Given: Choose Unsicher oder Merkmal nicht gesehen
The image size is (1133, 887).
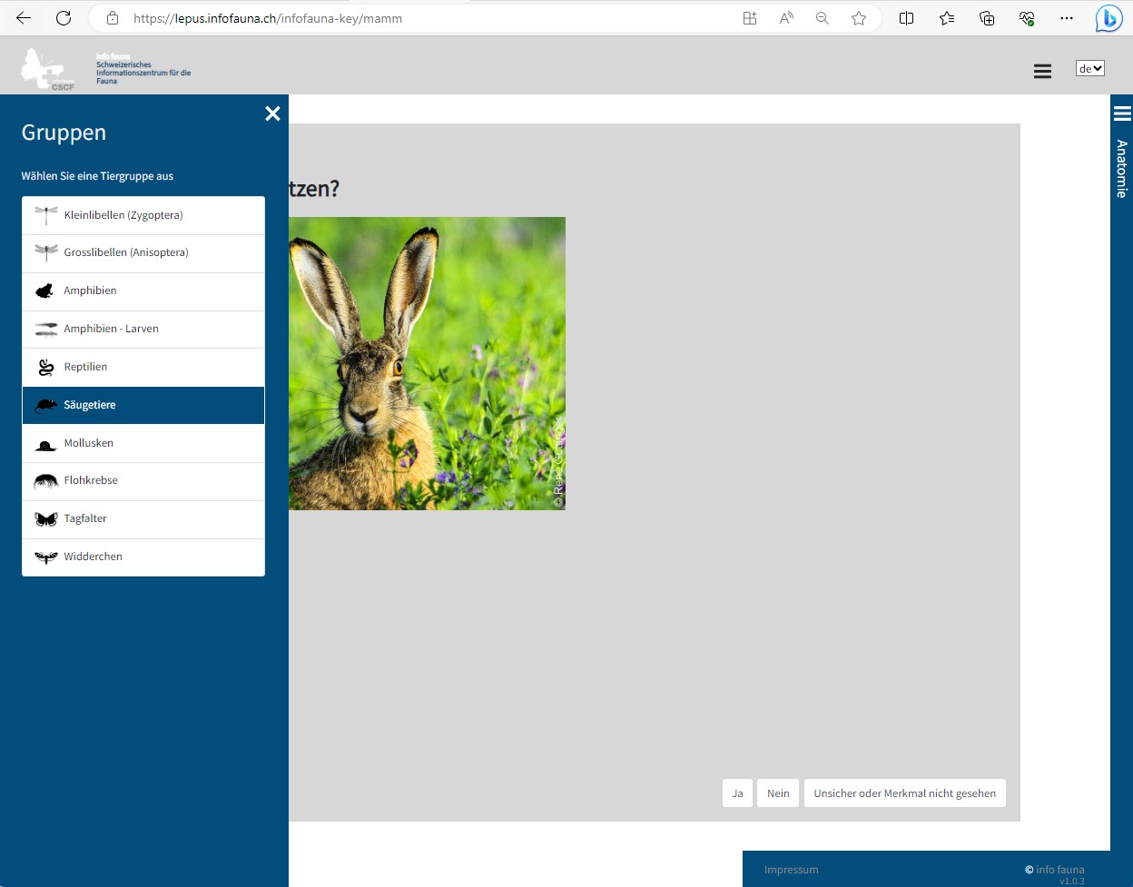Looking at the screenshot, I should (x=904, y=793).
